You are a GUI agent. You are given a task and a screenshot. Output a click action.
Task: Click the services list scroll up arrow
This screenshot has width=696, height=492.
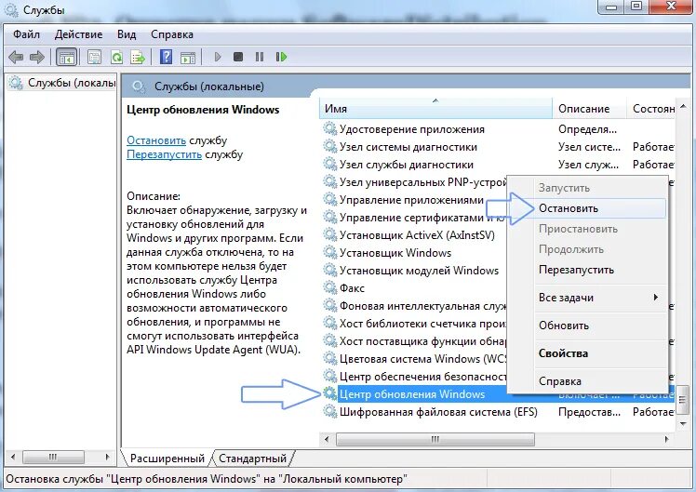(x=683, y=106)
